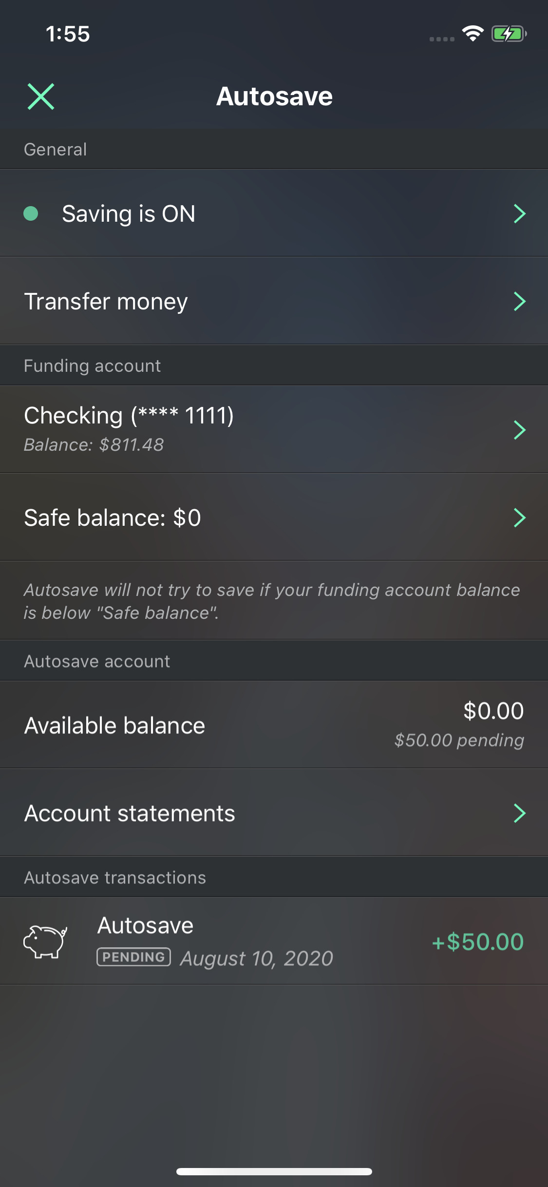
Task: Tap the +$50.00 transaction amount
Action: point(477,941)
